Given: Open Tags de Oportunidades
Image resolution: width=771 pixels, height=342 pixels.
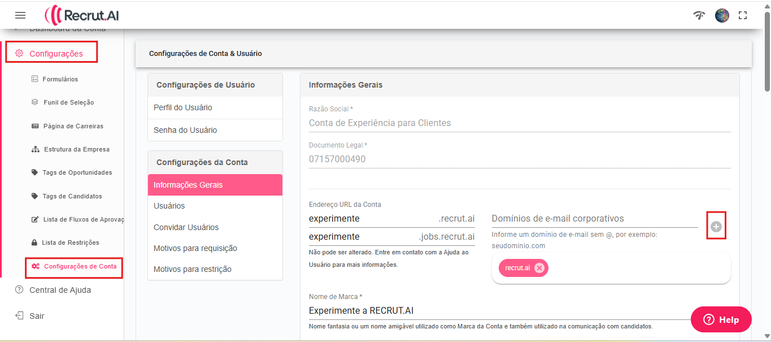Looking at the screenshot, I should pos(77,172).
